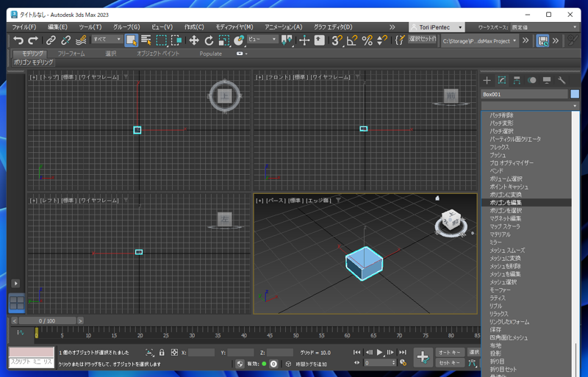
Task: Select the Move tool
Action: point(194,40)
